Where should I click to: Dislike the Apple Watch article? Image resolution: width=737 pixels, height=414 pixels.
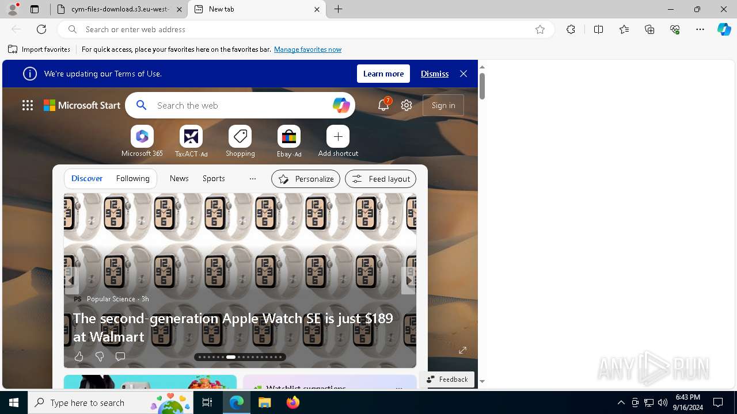(x=100, y=356)
